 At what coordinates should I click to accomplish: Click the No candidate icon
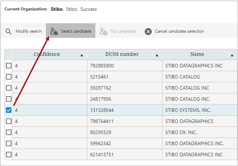103,31
